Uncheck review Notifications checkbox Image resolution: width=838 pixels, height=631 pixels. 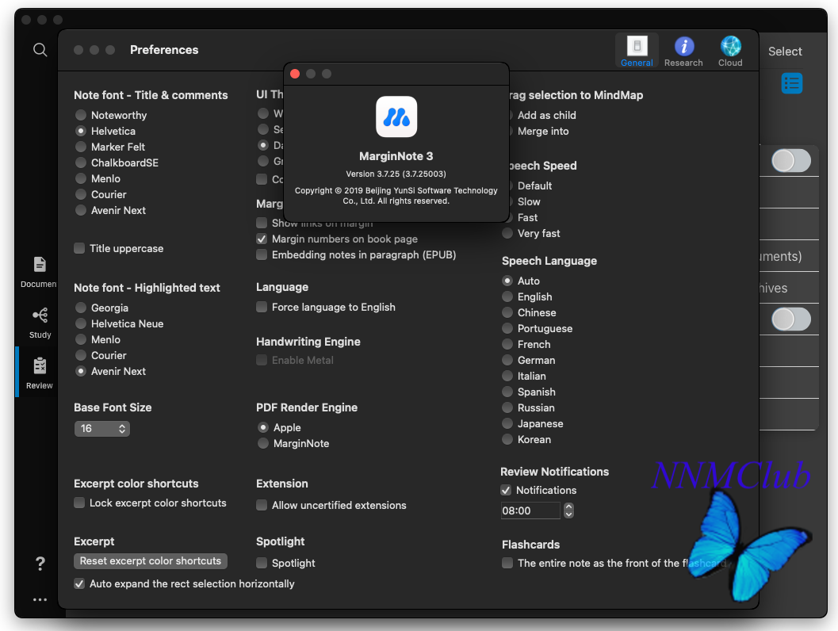click(x=506, y=490)
